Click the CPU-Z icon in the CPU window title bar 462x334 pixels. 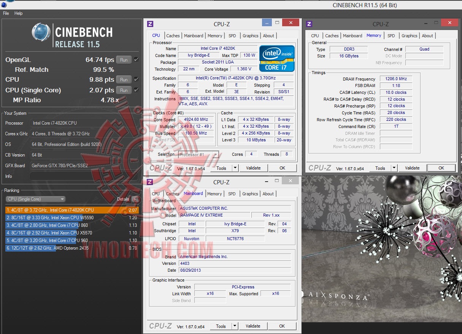click(150, 24)
